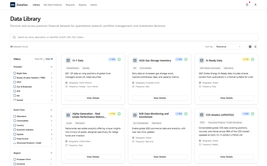This screenshot has width=267, height=166.
Task: Open the notifications bell
Action: (247, 5)
